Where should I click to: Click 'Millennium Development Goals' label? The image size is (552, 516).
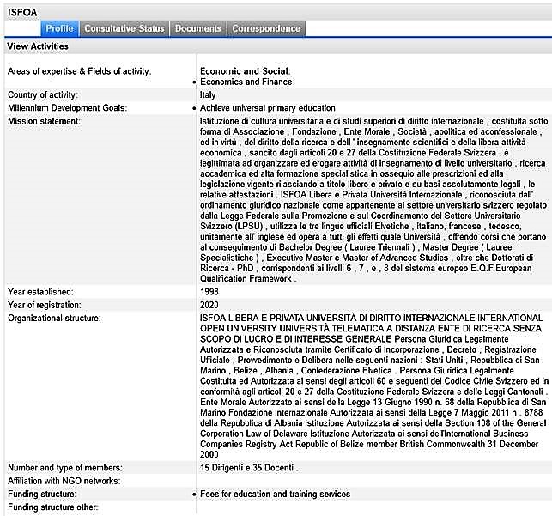pyautogui.click(x=67, y=108)
